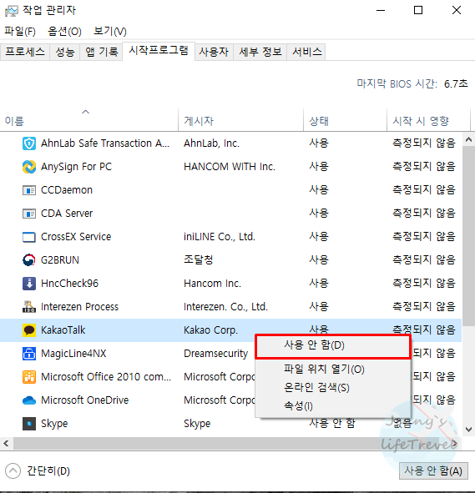This screenshot has width=475, height=493.
Task: Sort by the 상태 column header
Action: 345,120
